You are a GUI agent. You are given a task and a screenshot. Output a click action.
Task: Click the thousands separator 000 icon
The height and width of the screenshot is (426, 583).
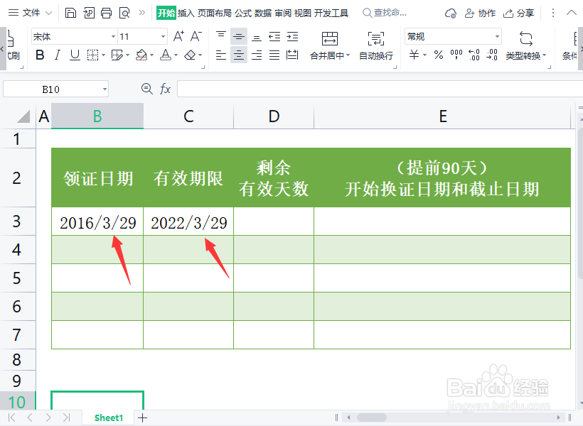(456, 55)
